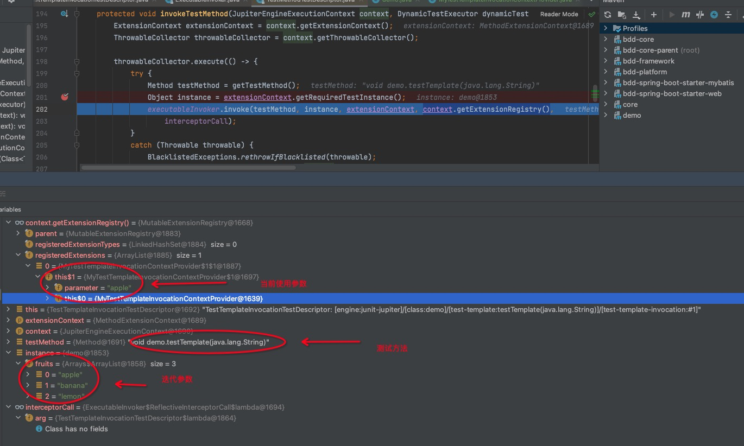744x446 pixels.
Task: Click the gutter marker icon on line 194
Action: (64, 14)
